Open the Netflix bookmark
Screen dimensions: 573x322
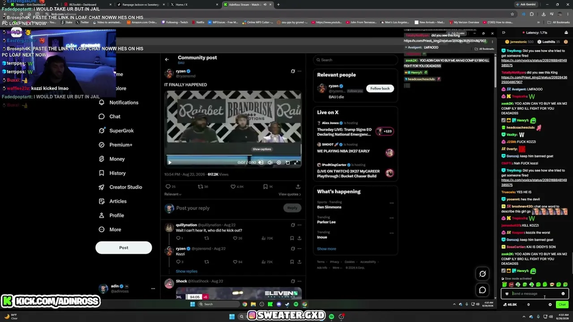point(198,22)
